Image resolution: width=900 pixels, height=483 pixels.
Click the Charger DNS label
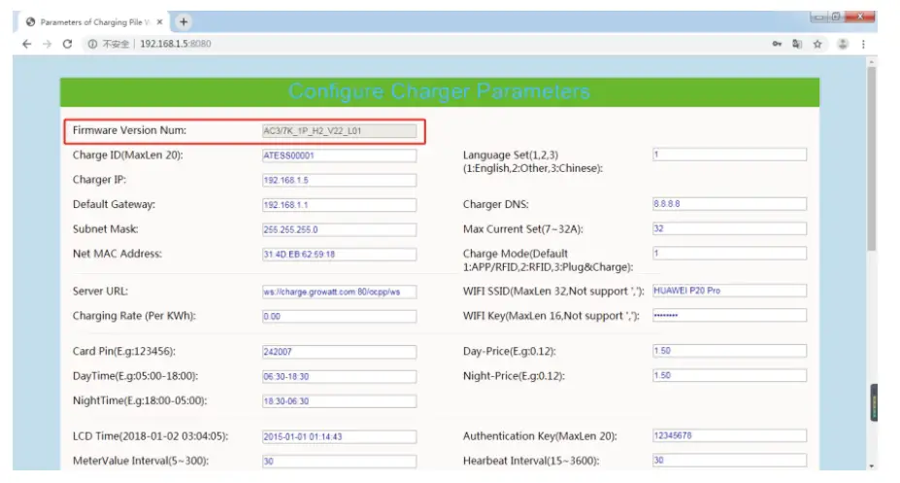click(496, 204)
